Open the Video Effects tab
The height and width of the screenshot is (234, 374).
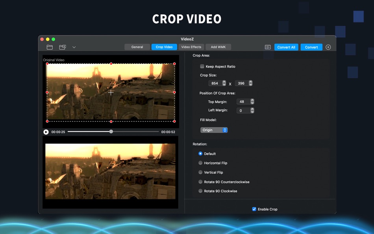coord(191,47)
